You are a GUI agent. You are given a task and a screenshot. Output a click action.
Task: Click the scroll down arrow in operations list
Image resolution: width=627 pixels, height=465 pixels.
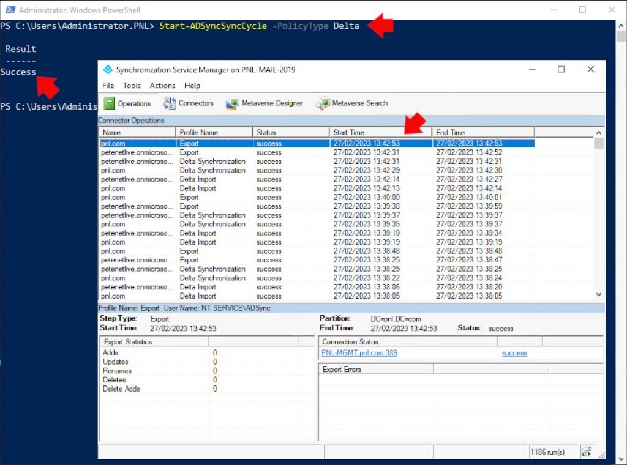point(599,294)
